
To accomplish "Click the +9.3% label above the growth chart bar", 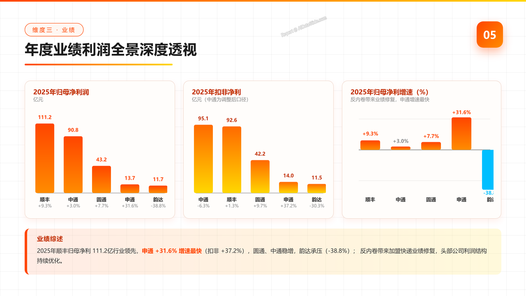I will pos(370,134).
